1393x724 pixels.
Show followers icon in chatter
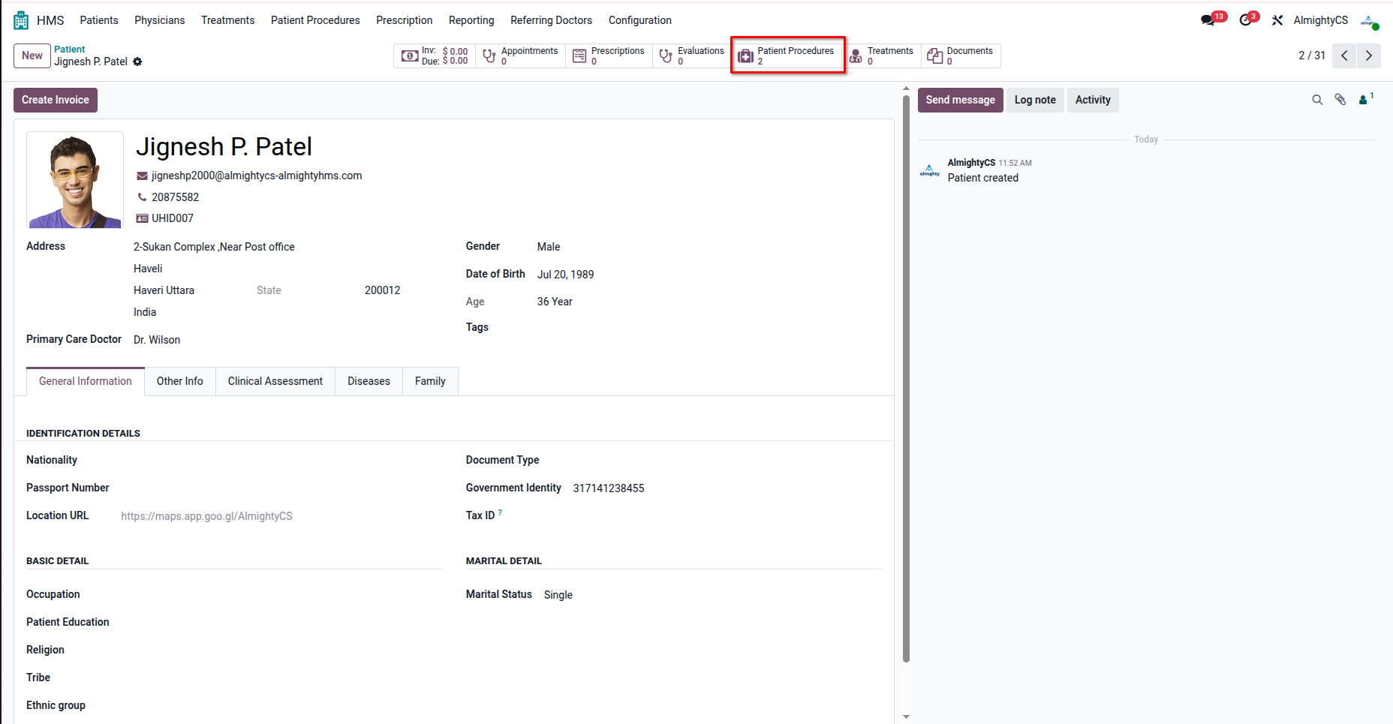pos(1366,99)
